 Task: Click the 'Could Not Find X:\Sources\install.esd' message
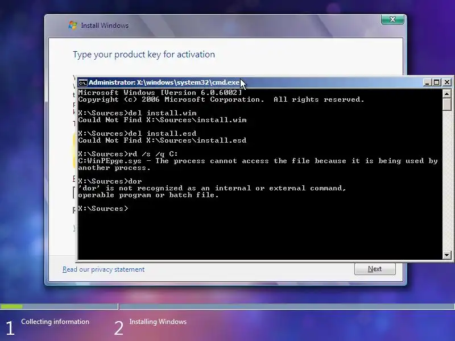tap(162, 140)
